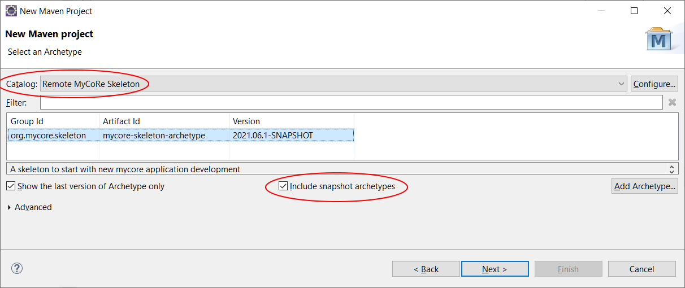Image resolution: width=685 pixels, height=288 pixels.
Task: Click the Configure... button
Action: (x=654, y=84)
